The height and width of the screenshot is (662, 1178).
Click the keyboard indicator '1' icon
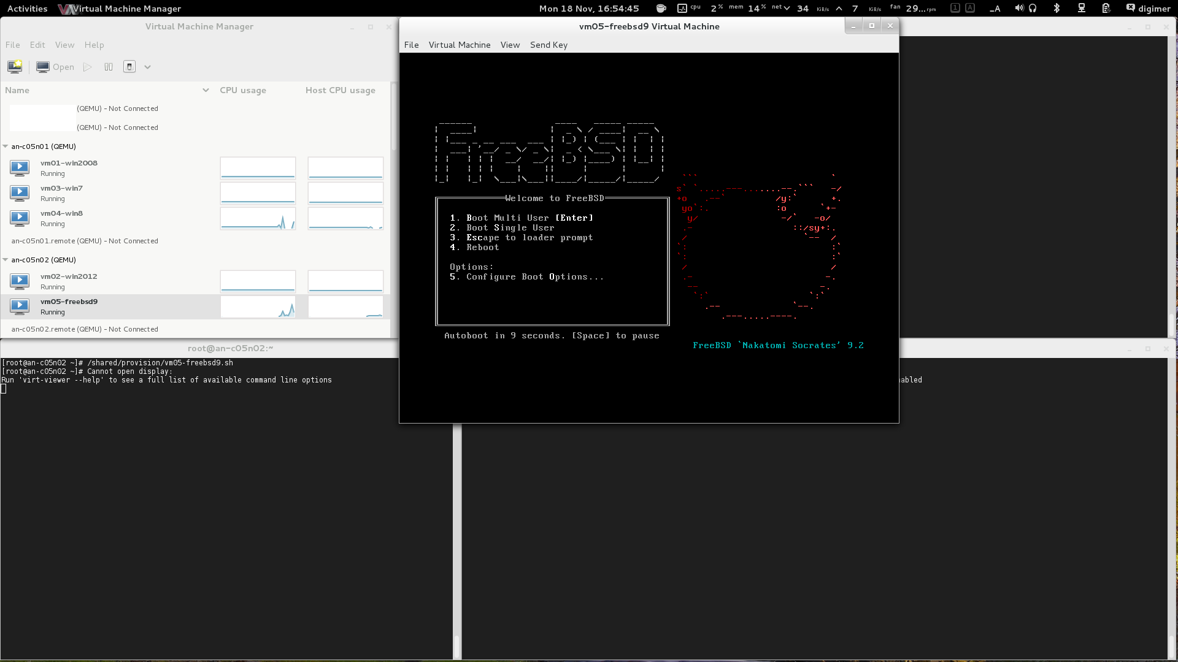955,8
